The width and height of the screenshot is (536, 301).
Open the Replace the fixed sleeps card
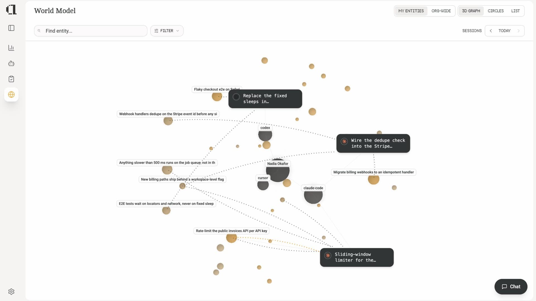[x=265, y=99]
